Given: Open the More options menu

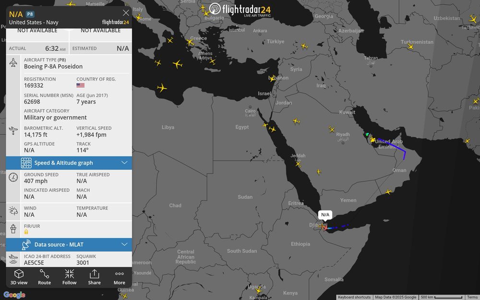Looking at the screenshot, I should [120, 277].
